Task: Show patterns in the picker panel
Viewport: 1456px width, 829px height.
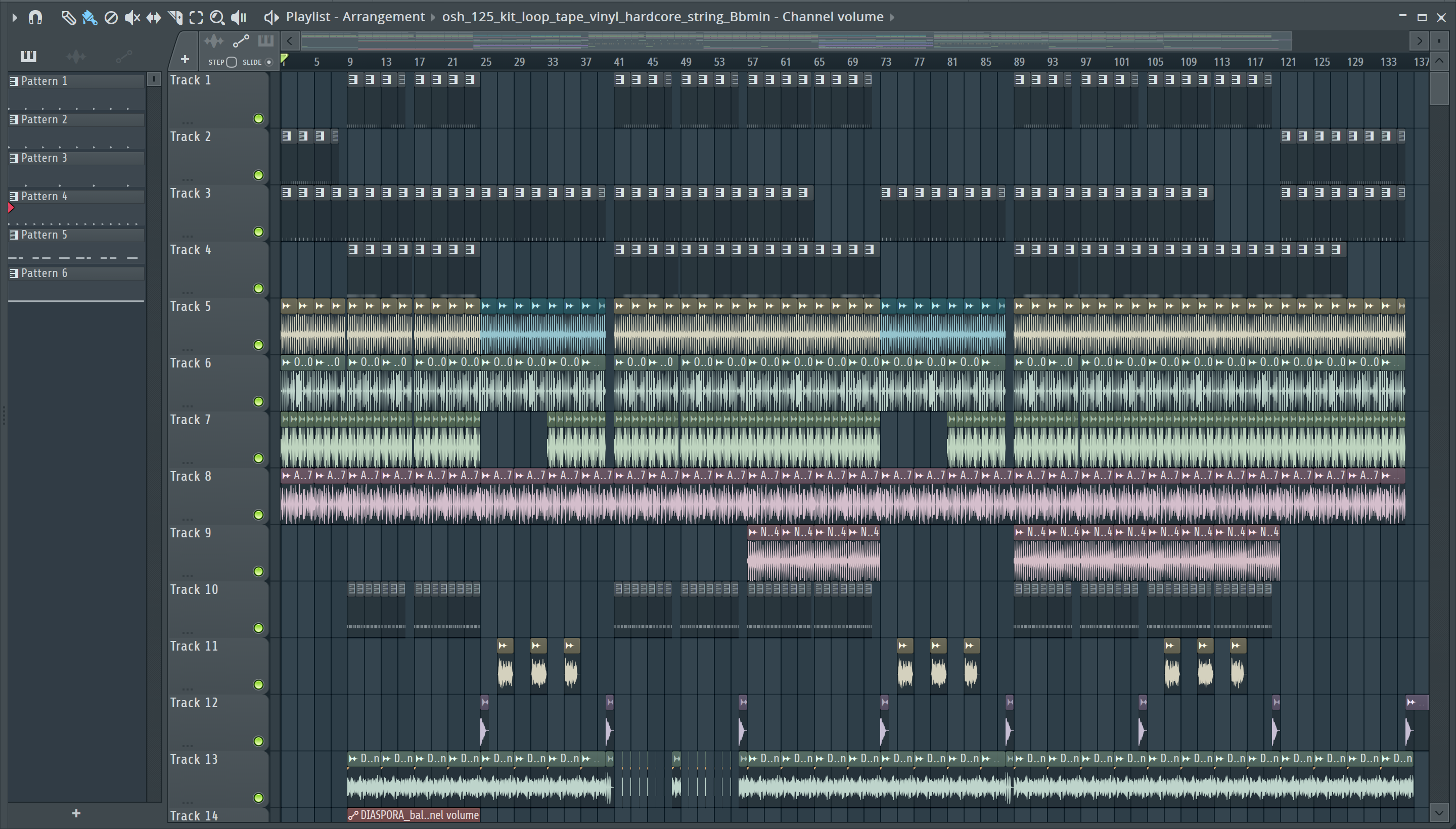Action: coord(28,56)
